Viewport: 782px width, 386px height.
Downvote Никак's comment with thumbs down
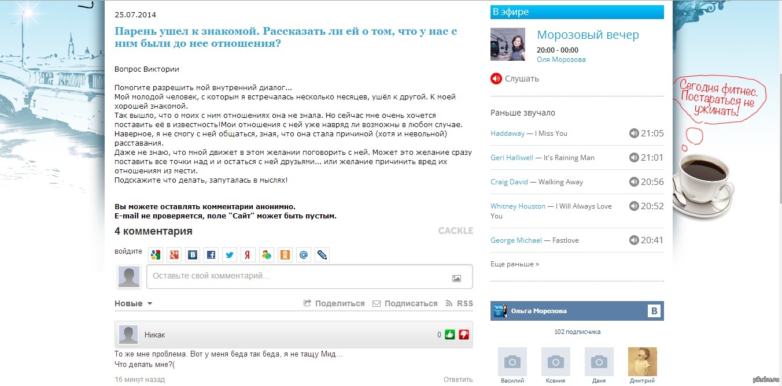tap(463, 335)
